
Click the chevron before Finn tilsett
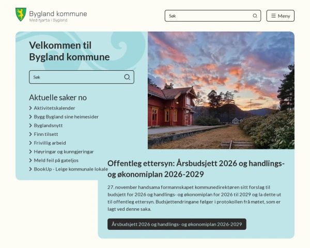30,134
